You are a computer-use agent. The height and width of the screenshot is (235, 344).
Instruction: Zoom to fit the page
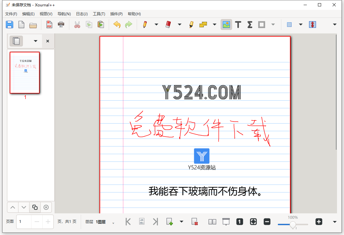253,222
